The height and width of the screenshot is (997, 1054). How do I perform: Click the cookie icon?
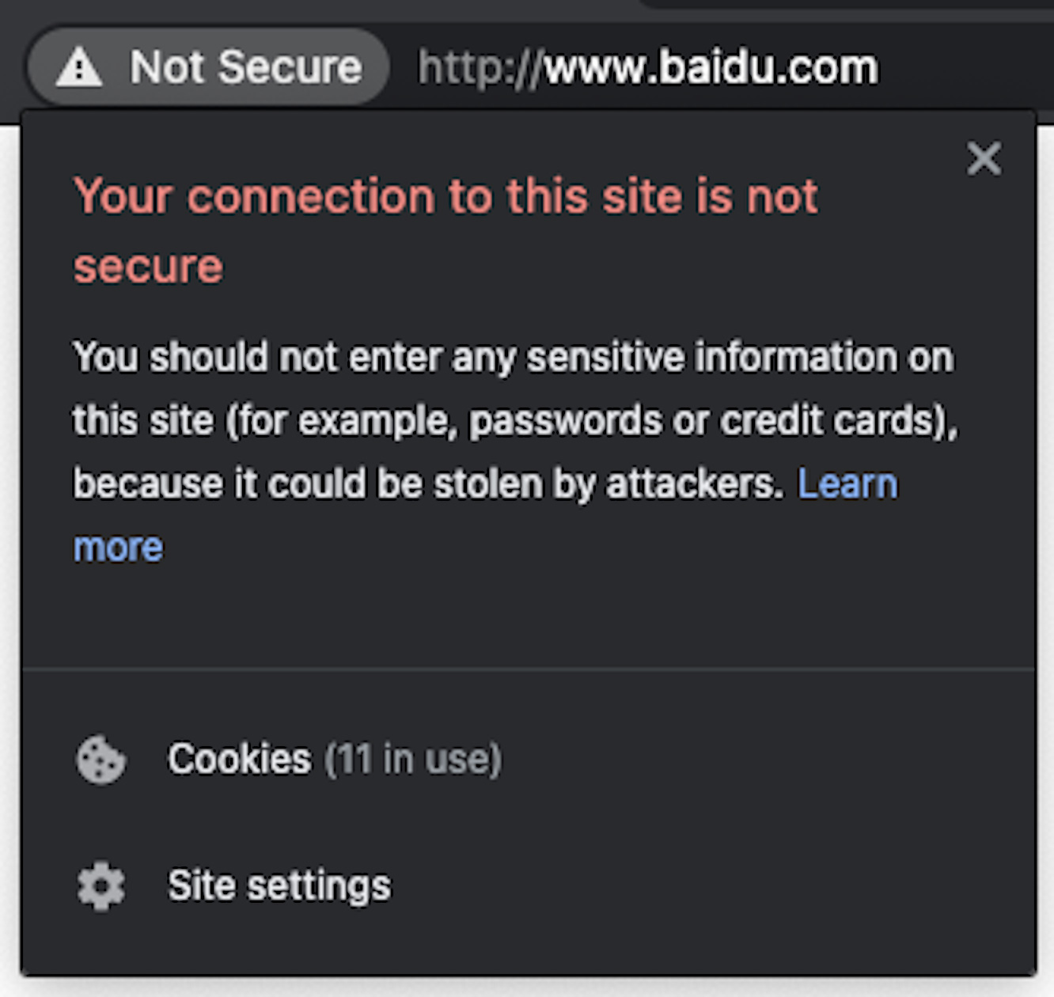pyautogui.click(x=100, y=760)
